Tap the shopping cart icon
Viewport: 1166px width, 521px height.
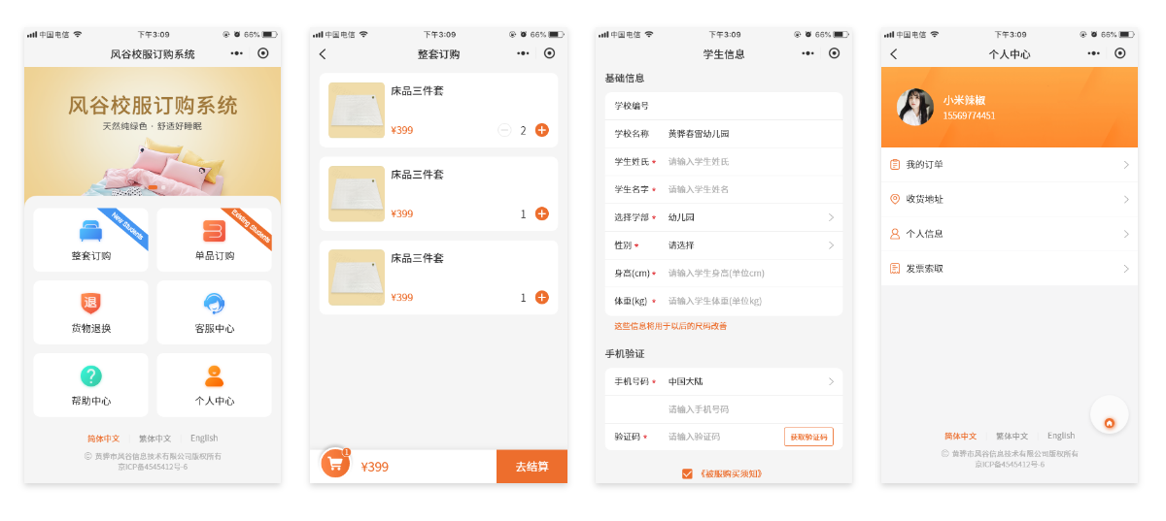point(335,464)
